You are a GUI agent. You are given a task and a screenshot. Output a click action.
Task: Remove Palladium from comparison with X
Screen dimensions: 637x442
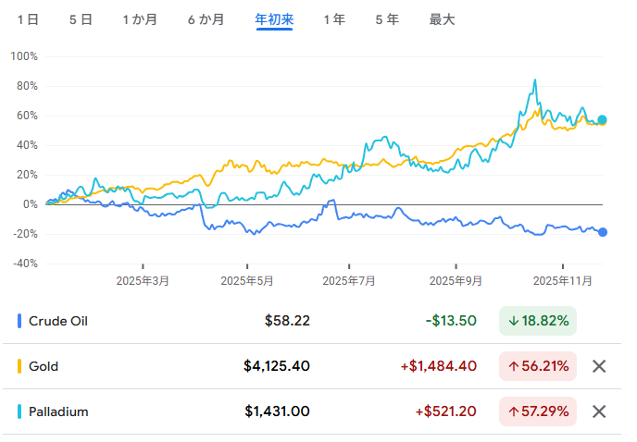(x=599, y=412)
